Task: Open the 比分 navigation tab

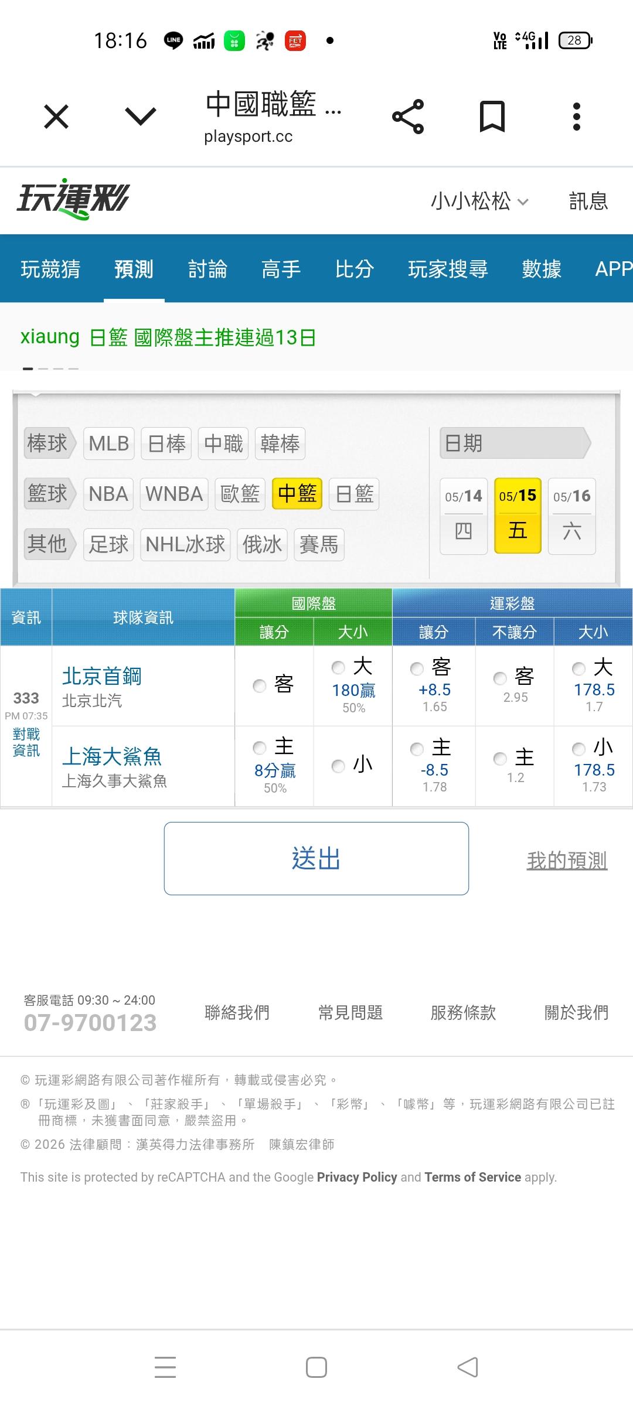Action: 355,269
